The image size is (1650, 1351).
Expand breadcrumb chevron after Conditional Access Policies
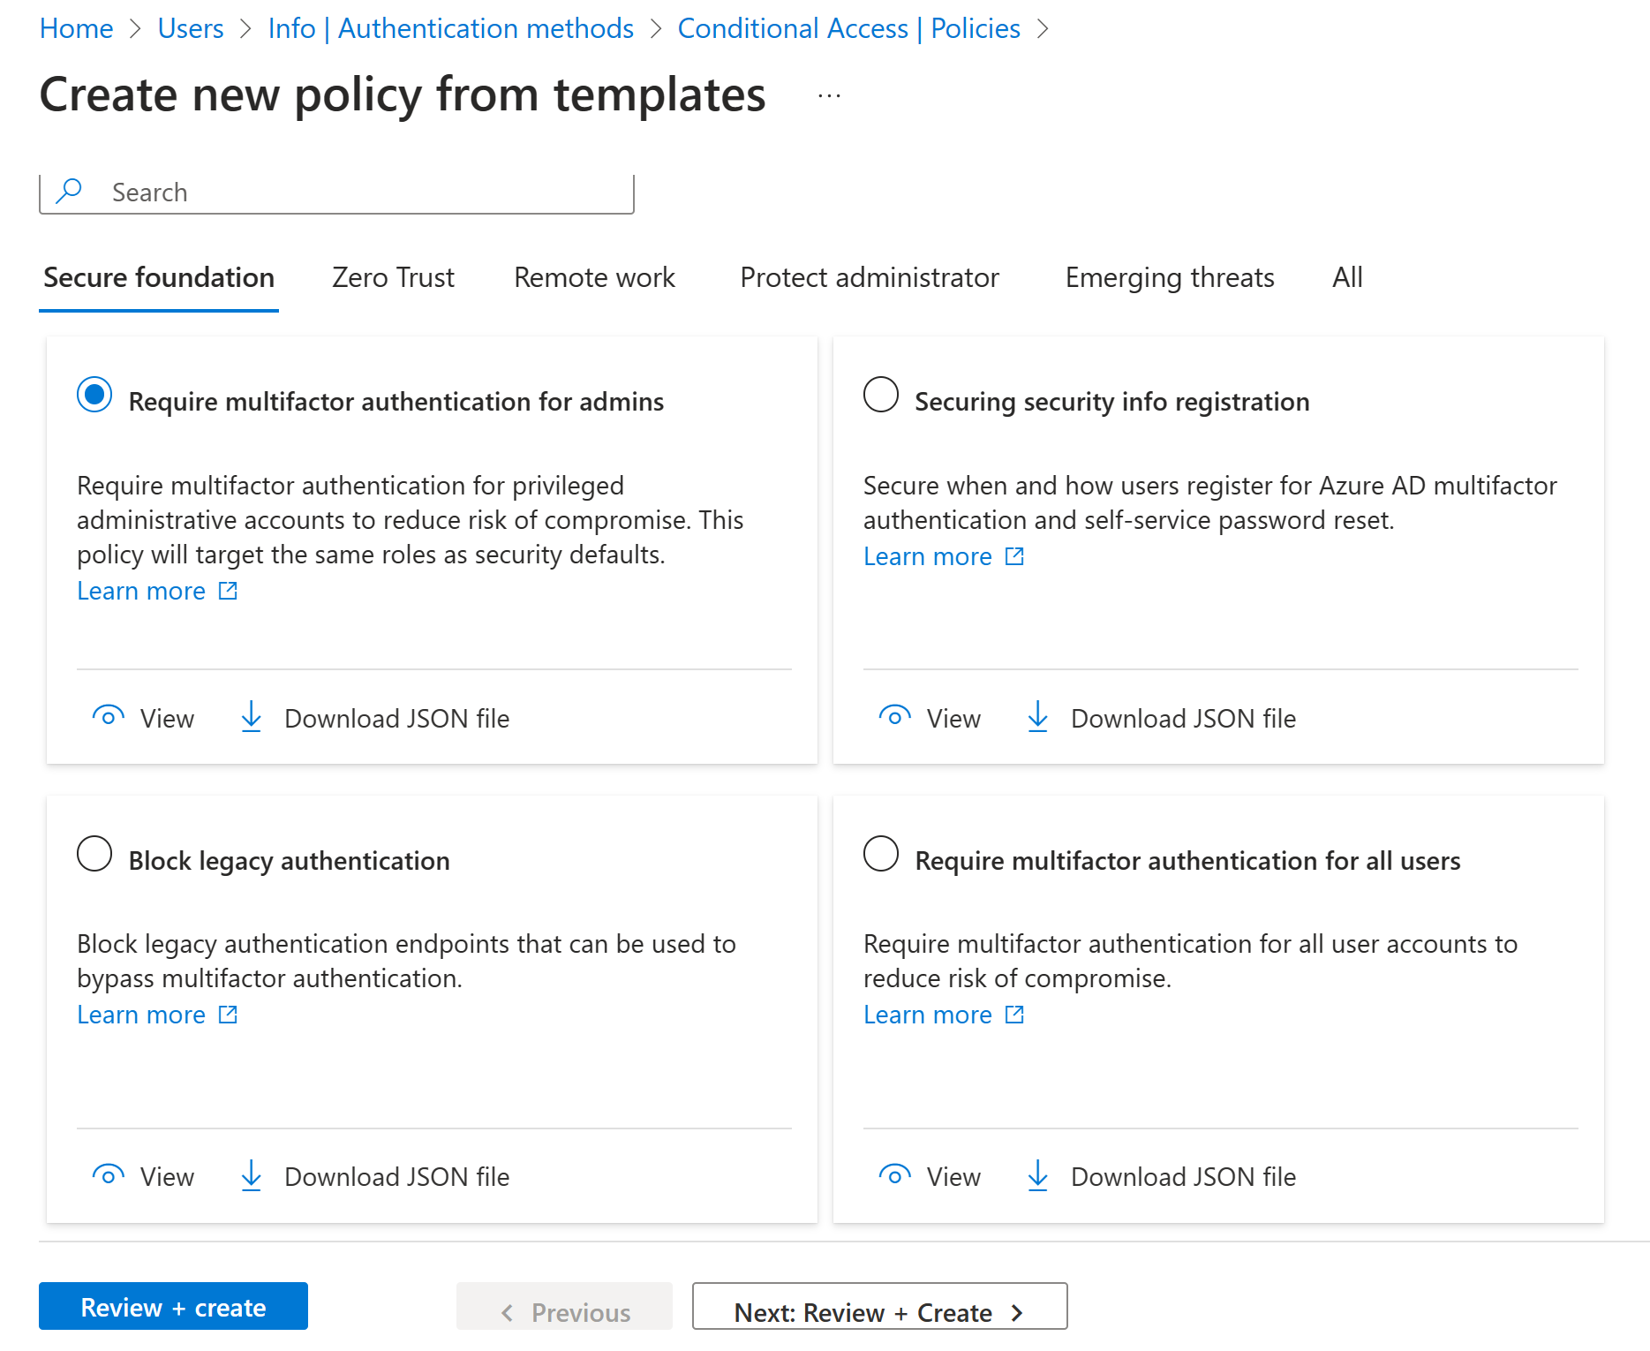pos(1043,29)
